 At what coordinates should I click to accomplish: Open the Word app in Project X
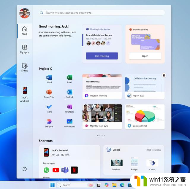(x=49, y=79)
